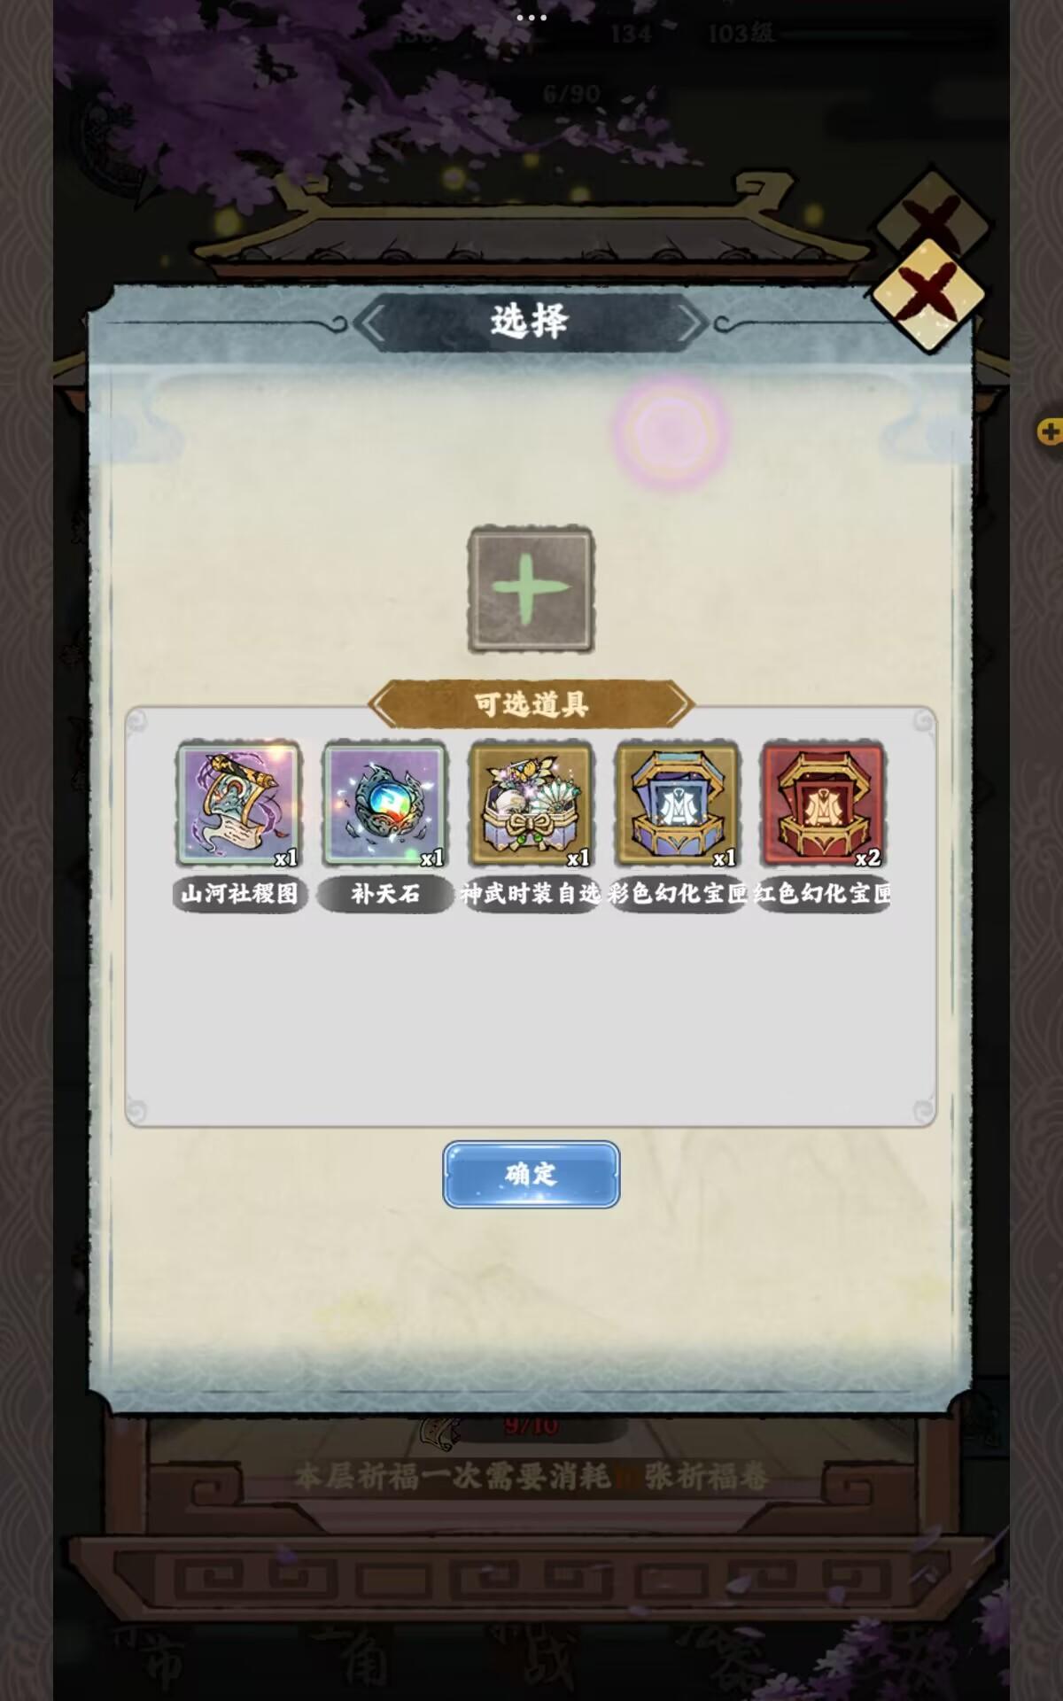Open the three-dot menu at top

pyautogui.click(x=531, y=17)
